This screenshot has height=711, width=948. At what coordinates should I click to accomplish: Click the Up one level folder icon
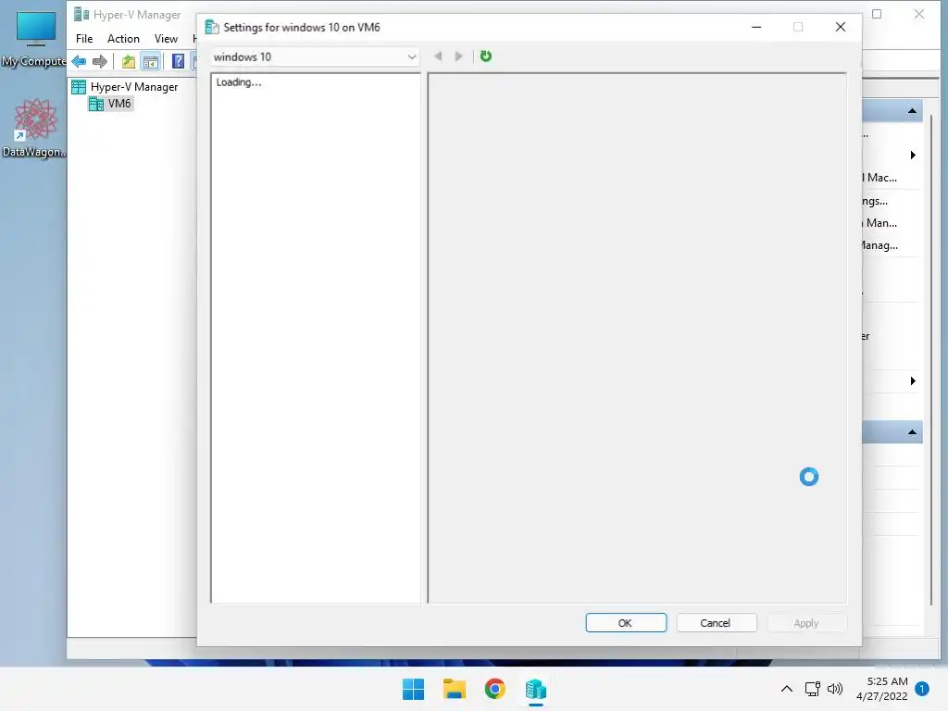(128, 61)
